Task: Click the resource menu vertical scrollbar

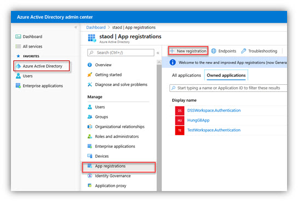Action: pyautogui.click(x=159, y=128)
